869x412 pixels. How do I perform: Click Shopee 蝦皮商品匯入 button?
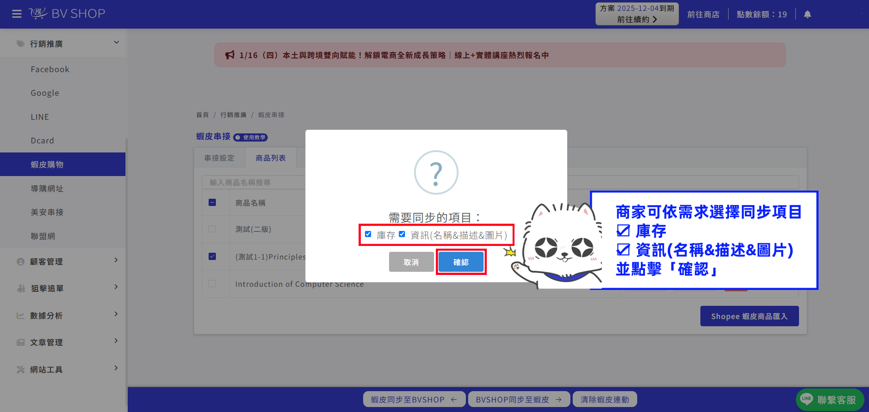click(749, 316)
